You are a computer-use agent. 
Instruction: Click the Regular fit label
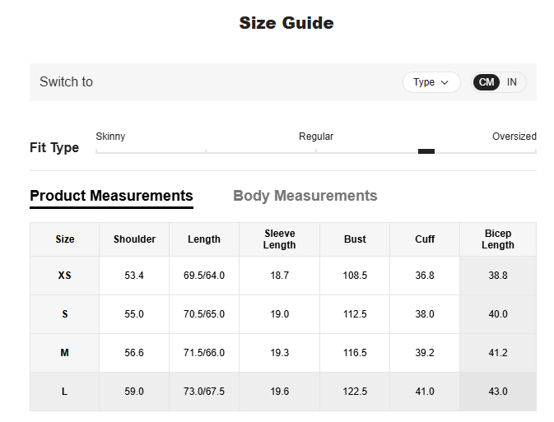316,137
